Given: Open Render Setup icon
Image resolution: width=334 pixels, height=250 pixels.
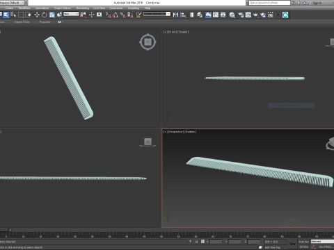Looking at the screenshot, I should pos(241,15).
